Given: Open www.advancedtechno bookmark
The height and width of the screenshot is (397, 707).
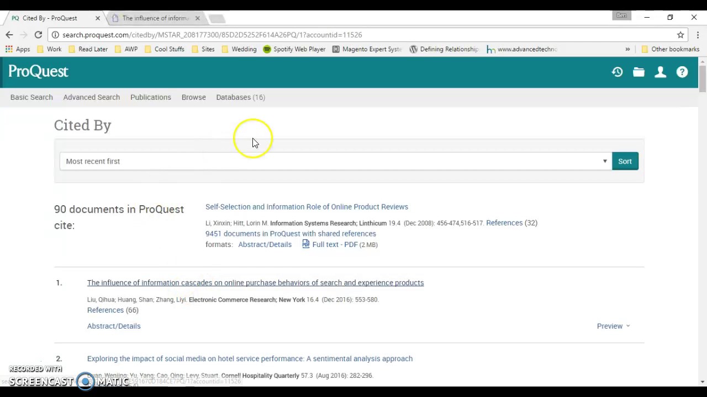Looking at the screenshot, I should coord(521,49).
